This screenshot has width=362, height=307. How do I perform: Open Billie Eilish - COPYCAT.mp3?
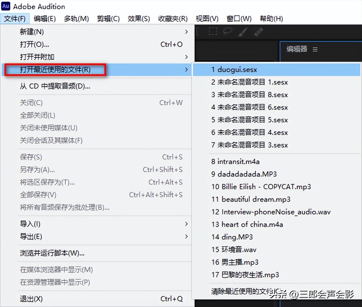(x=276, y=187)
